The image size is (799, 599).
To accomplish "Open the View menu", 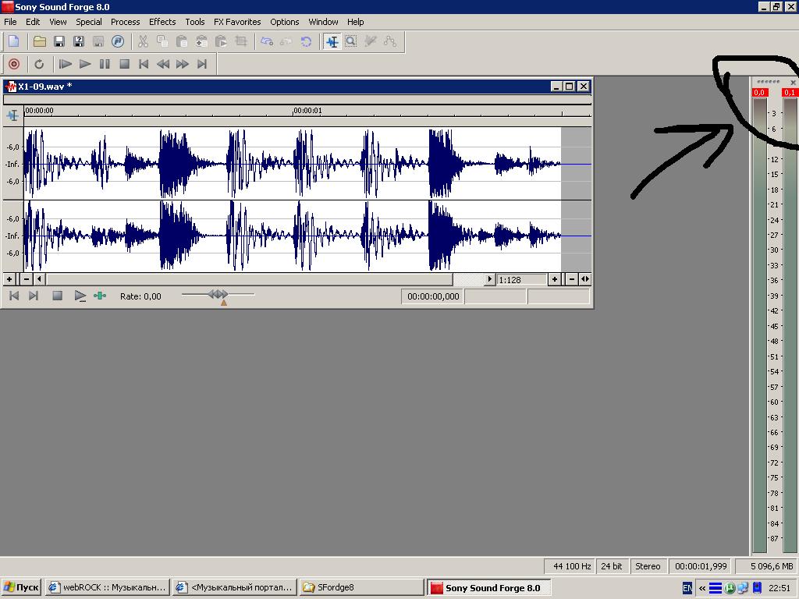I will tap(58, 22).
